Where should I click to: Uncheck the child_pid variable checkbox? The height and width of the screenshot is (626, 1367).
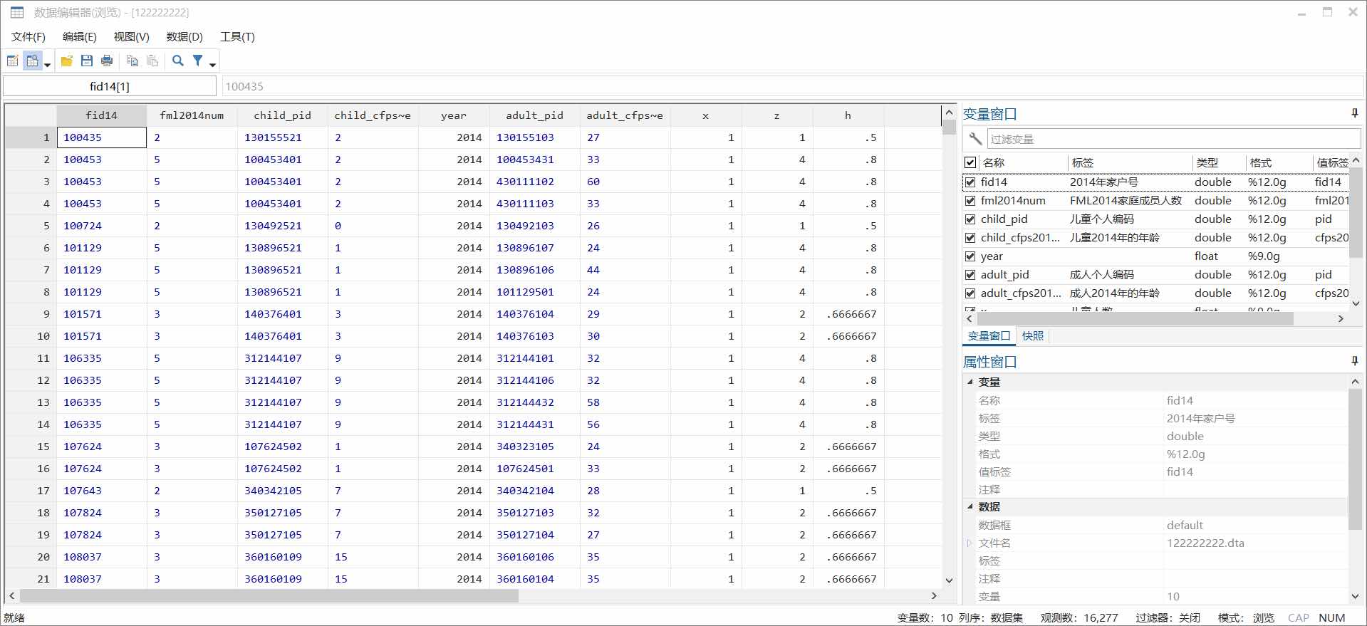970,219
